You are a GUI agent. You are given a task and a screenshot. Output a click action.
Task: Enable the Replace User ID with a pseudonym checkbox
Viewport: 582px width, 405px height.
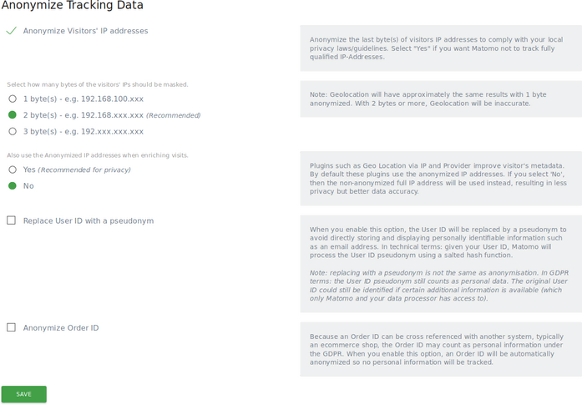12,221
